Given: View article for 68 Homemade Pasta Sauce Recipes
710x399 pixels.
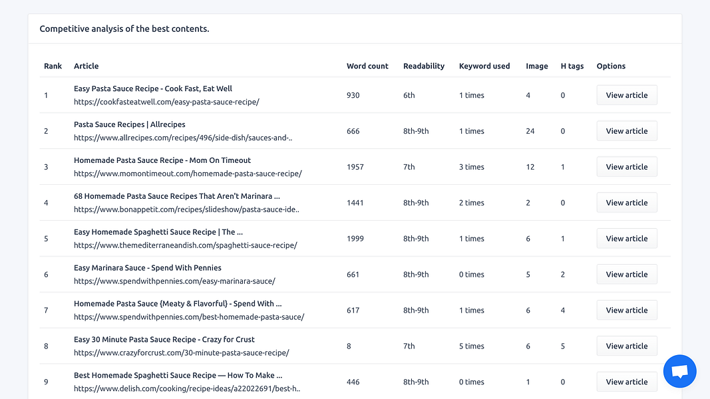Looking at the screenshot, I should click(627, 203).
